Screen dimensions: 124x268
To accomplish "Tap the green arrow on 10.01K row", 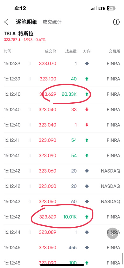I will coord(87,217).
